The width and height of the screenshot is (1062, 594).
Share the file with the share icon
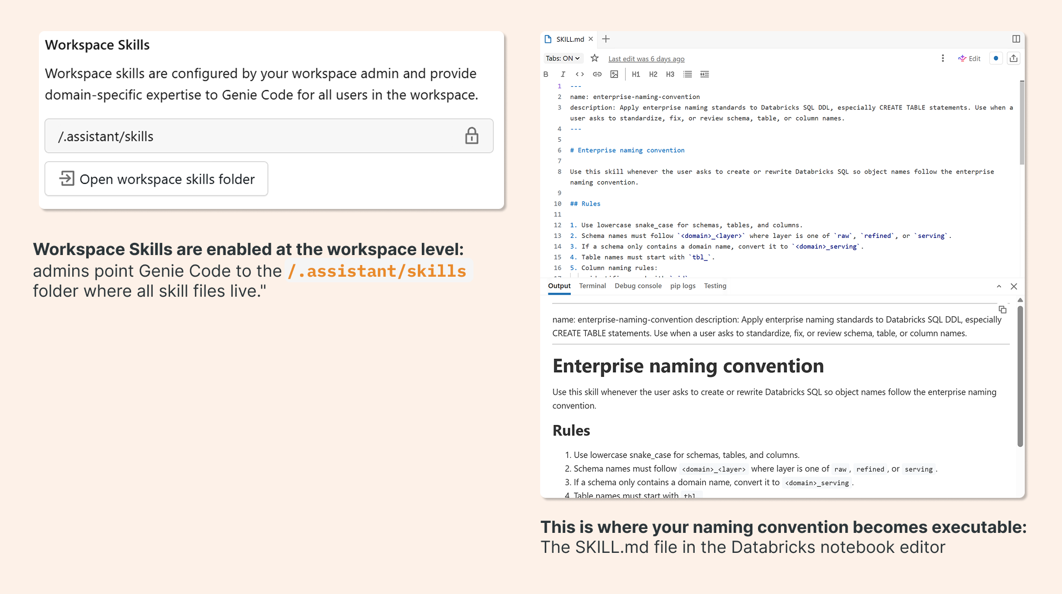1014,58
